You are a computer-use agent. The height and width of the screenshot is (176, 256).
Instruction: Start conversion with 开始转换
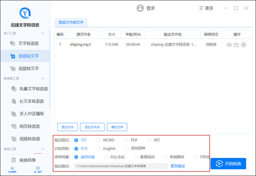[228, 164]
